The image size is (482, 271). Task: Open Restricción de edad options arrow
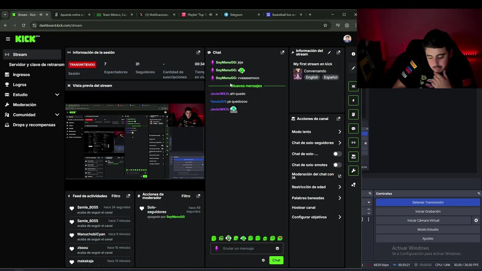(x=340, y=187)
